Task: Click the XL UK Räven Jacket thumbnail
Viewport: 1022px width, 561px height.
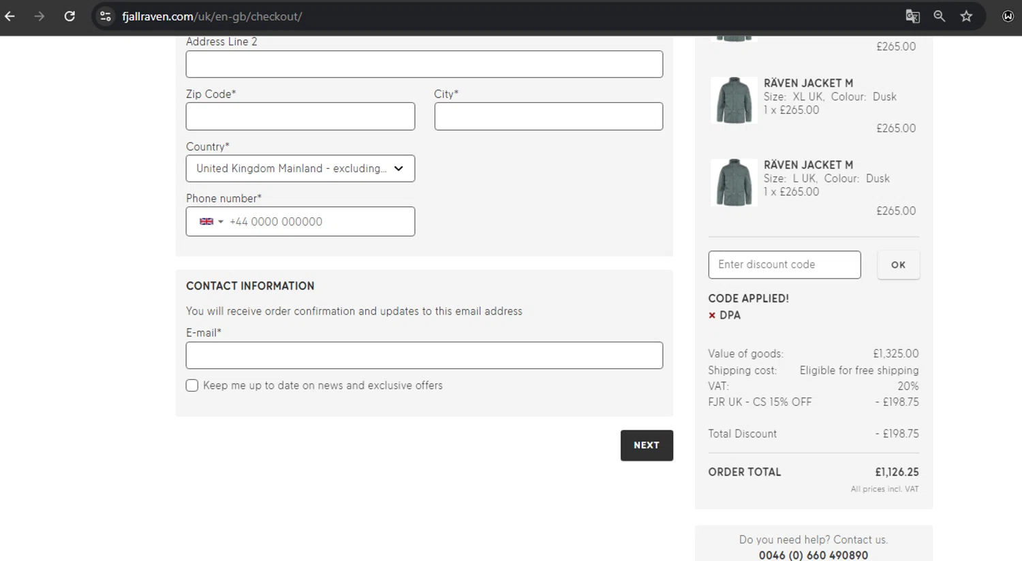Action: 734,101
